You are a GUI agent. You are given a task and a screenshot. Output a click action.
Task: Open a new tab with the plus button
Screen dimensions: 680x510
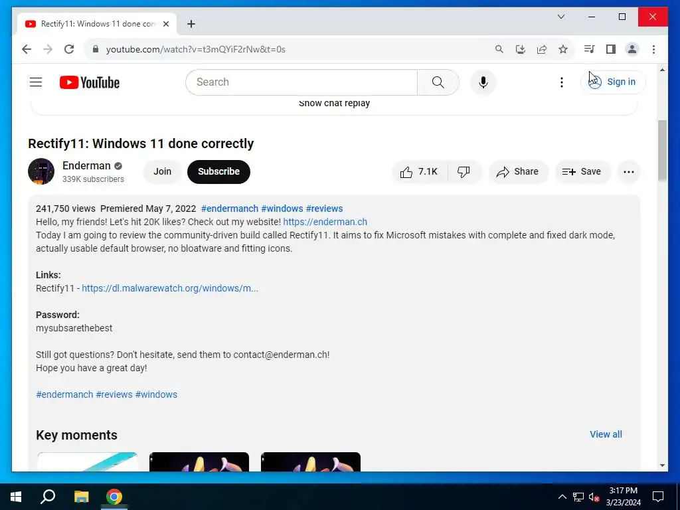click(191, 24)
